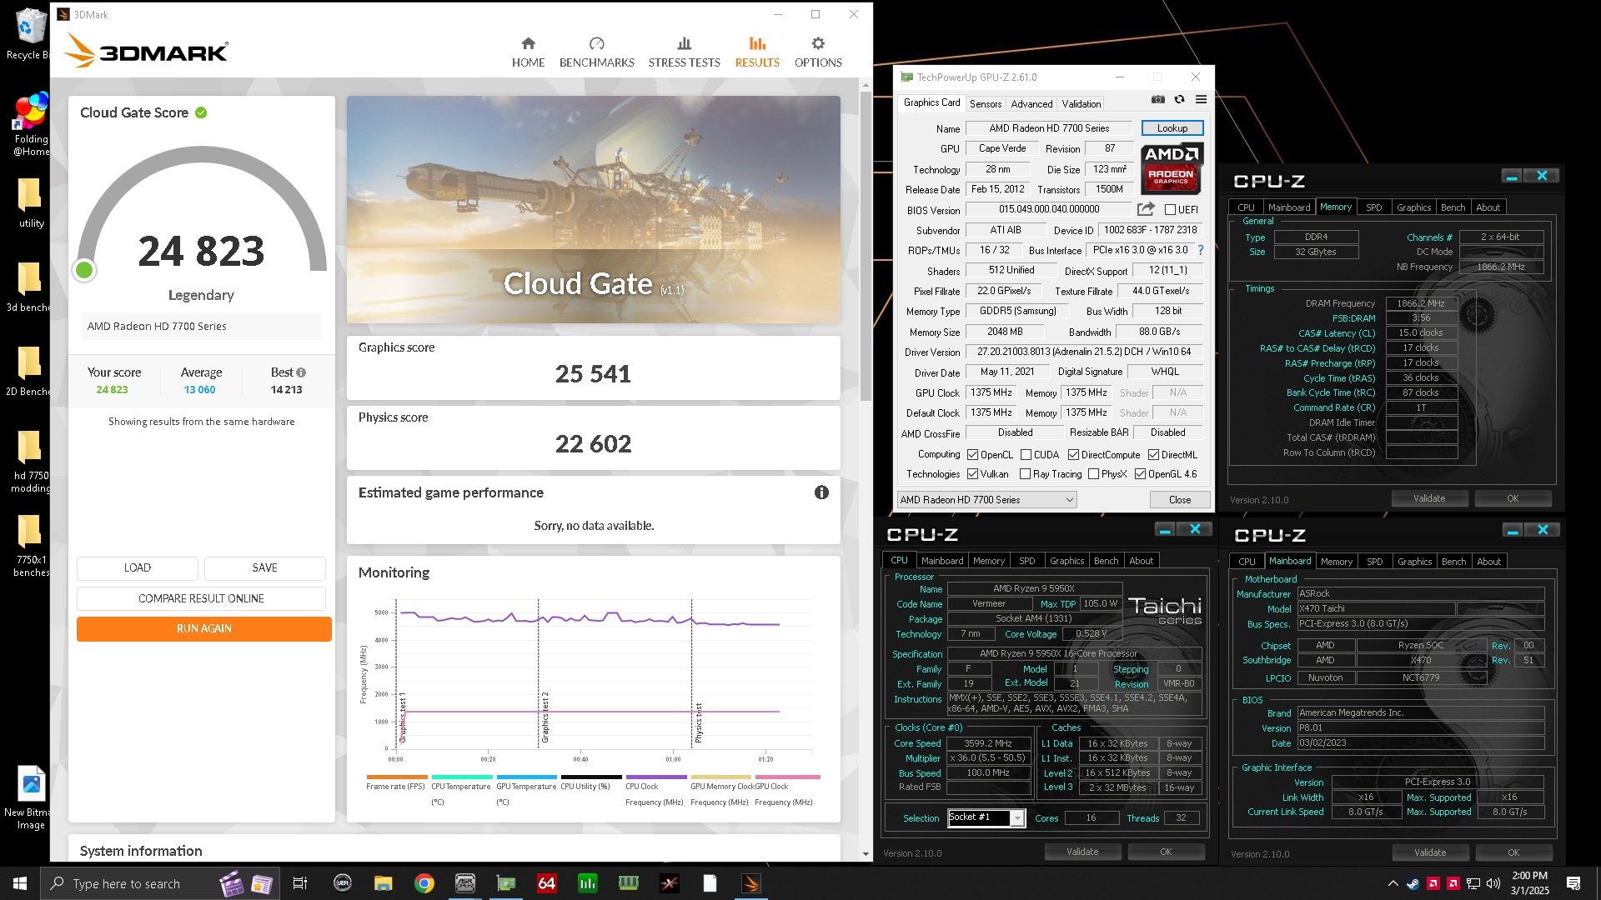Open the Windows Start menu
Image resolution: width=1601 pixels, height=900 pixels.
(x=20, y=883)
